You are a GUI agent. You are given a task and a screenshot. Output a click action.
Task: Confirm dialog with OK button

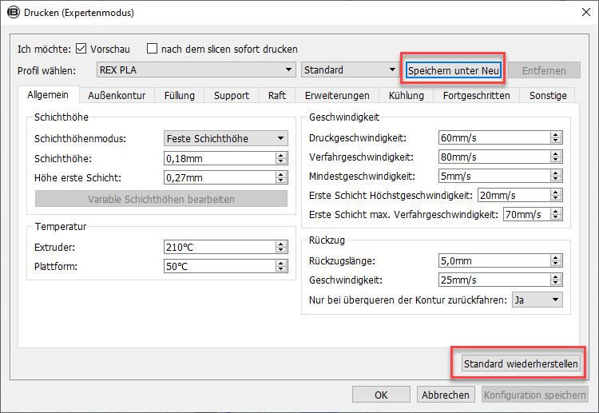[x=381, y=395]
